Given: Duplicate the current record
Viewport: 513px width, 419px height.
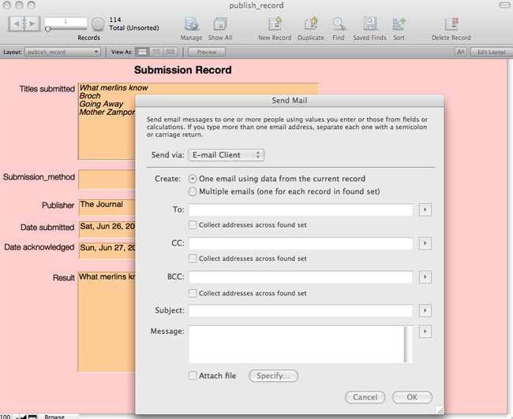Looking at the screenshot, I should point(311,24).
